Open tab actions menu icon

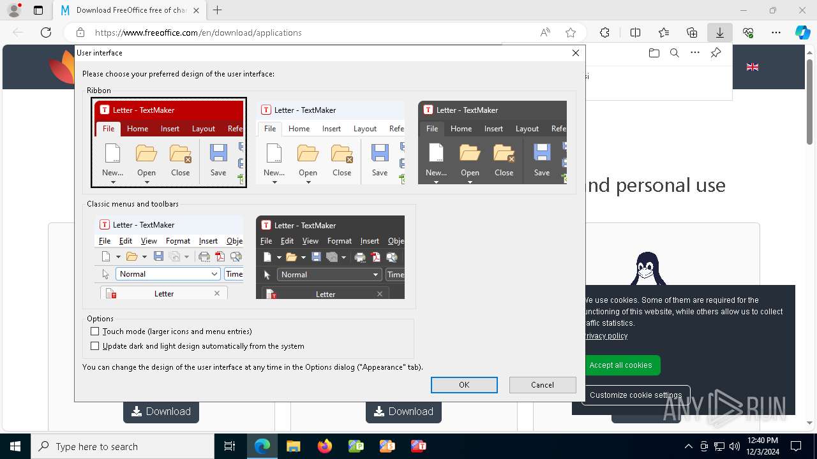click(x=38, y=10)
